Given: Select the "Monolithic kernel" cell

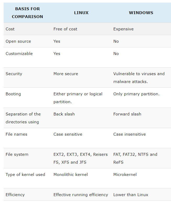Looking at the screenshot, I should 71,175.
